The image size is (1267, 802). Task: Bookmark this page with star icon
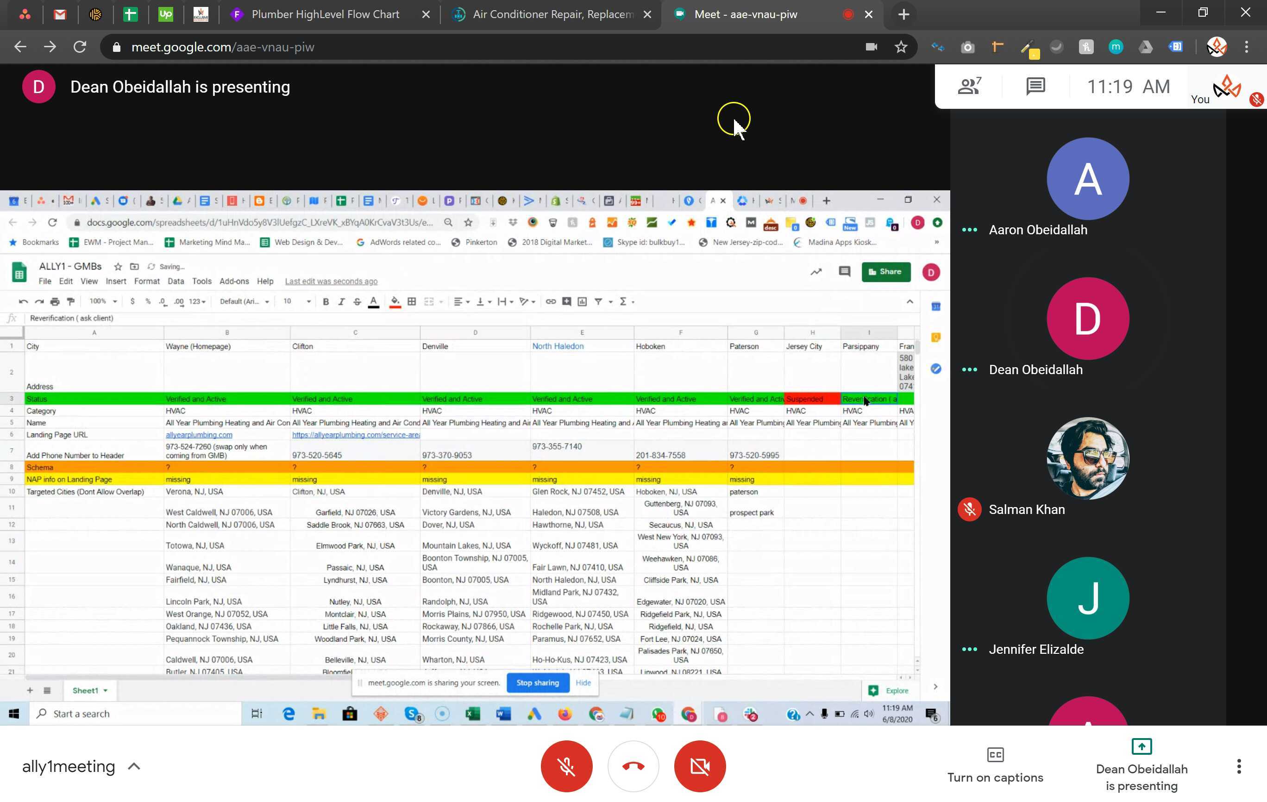pos(901,47)
